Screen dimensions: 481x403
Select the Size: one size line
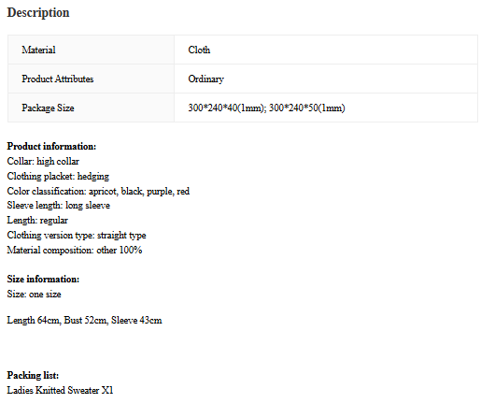(34, 294)
